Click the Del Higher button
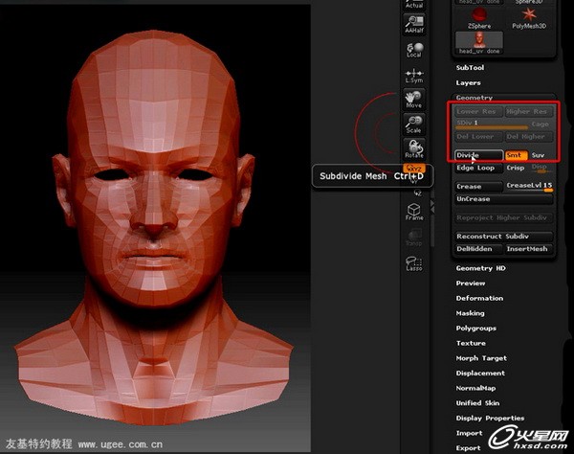Image resolution: width=574 pixels, height=454 pixels. point(529,137)
